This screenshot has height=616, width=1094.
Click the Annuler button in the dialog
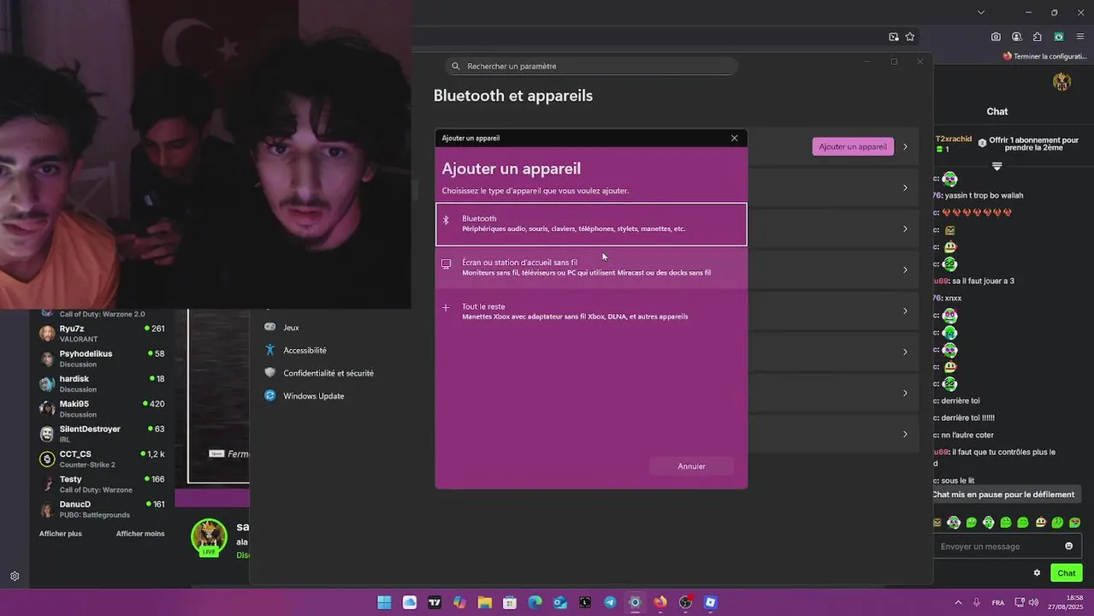691,466
